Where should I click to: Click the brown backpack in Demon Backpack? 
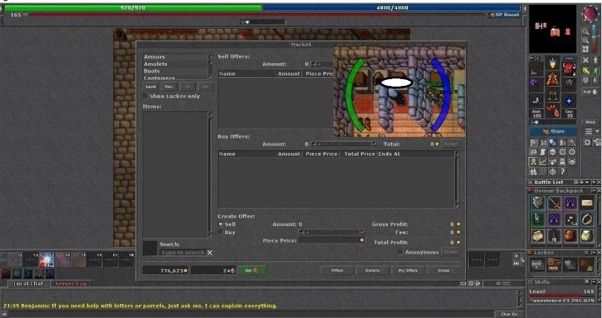coord(570,235)
